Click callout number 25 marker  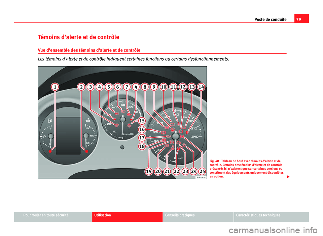coord(203,171)
